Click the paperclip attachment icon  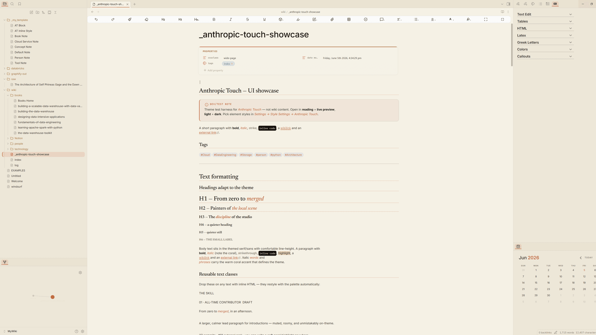332,20
